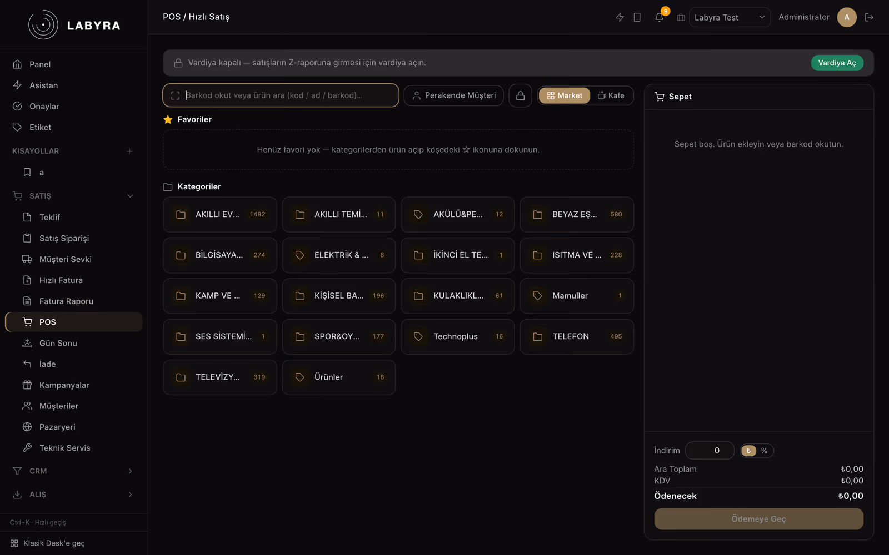The height and width of the screenshot is (555, 889).
Task: Click the Administrator avatar circle
Action: click(x=847, y=17)
